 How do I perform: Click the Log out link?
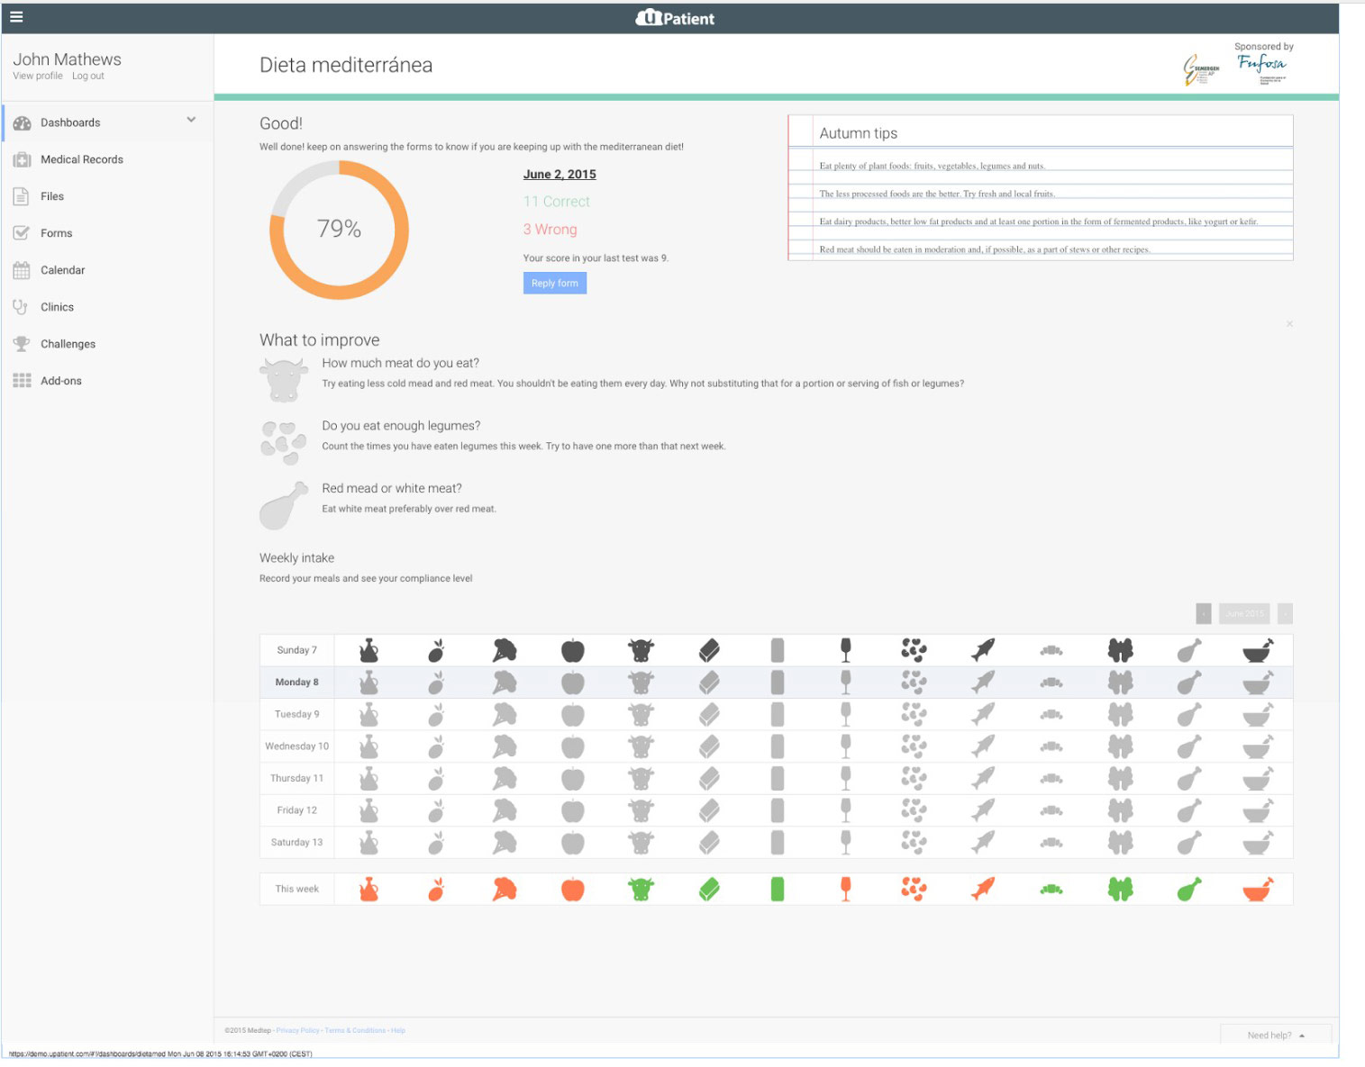(88, 77)
